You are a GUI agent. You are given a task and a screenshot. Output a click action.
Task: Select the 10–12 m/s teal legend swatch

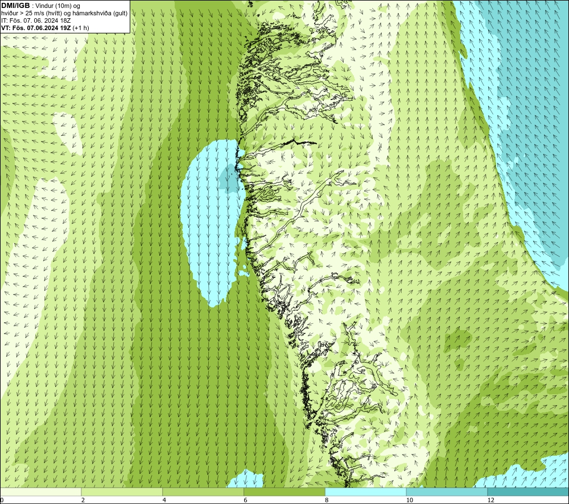(x=447, y=491)
